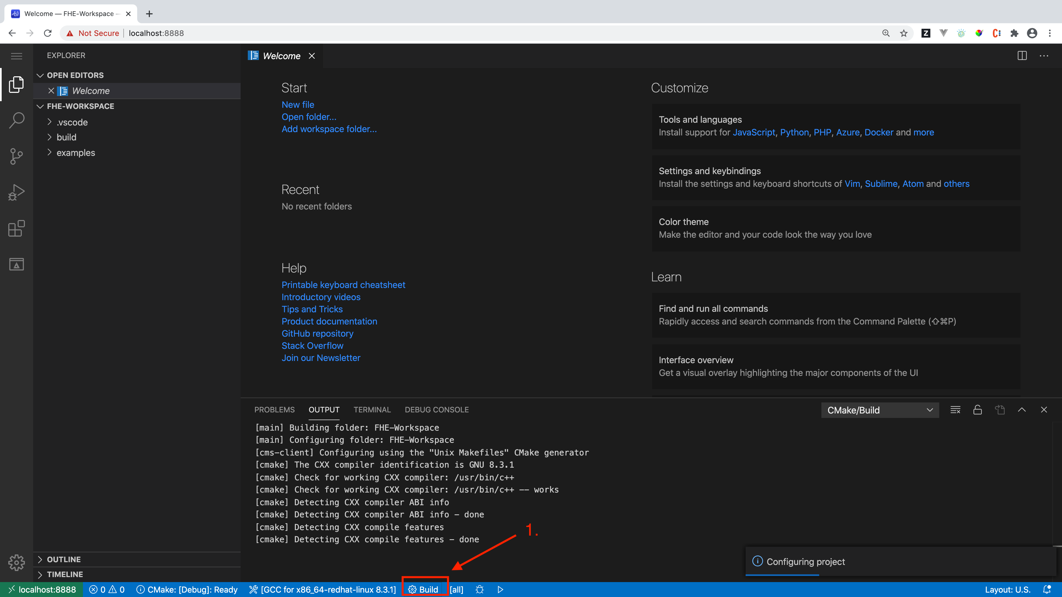Screen dimensions: 1062x597
Task: Open Source Control view icon
Action: (17, 156)
